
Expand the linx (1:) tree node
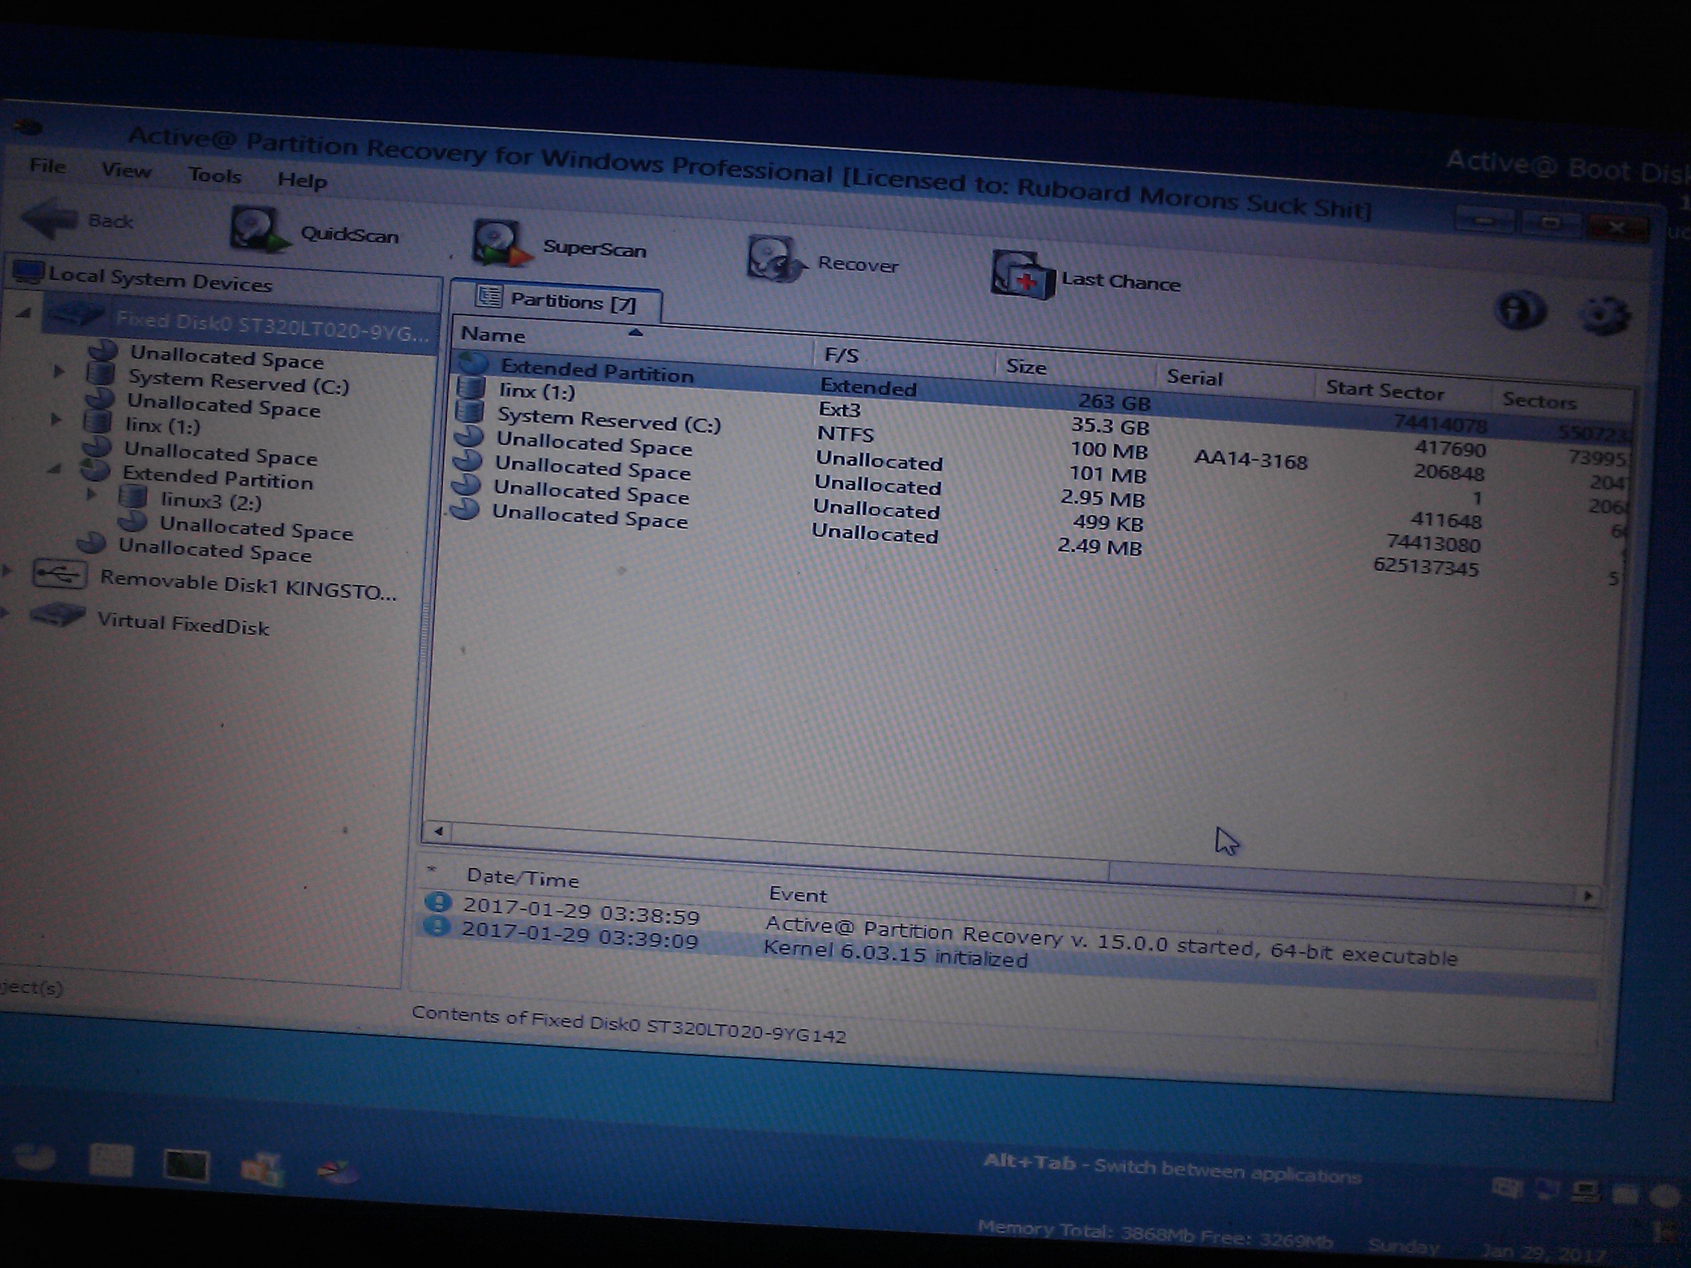56,419
